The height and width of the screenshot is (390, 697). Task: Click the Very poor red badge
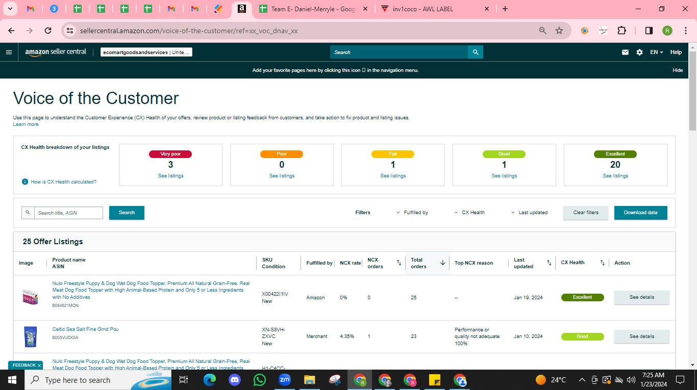coord(170,154)
